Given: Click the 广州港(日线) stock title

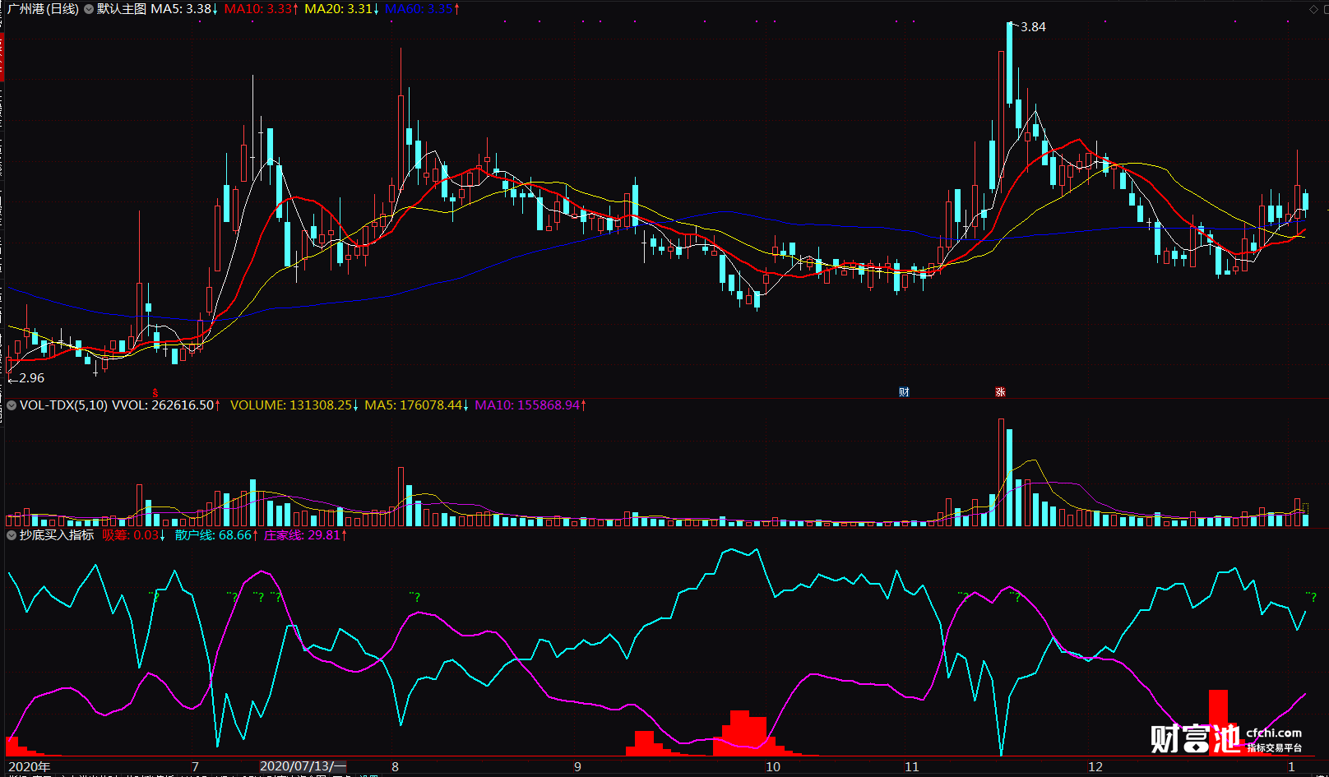Looking at the screenshot, I should click(x=44, y=9).
